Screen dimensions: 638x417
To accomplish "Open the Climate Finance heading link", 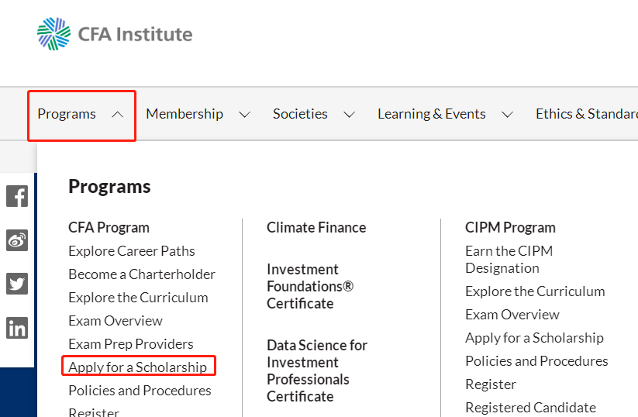I will coord(316,227).
